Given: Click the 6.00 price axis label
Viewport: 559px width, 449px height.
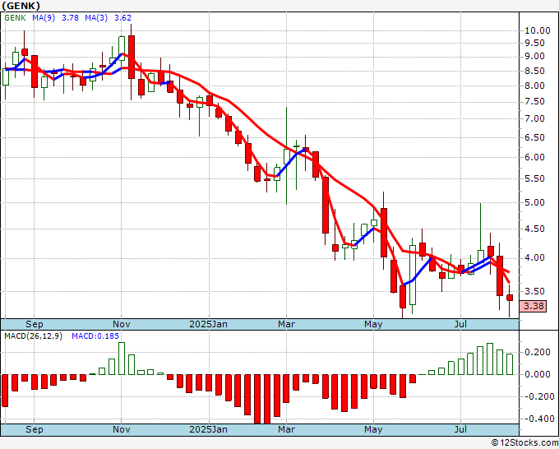Looking at the screenshot, I should click(x=534, y=157).
